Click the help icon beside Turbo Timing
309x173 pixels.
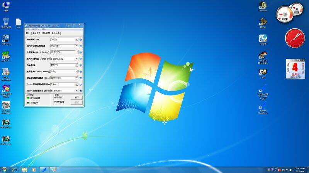[81, 72]
